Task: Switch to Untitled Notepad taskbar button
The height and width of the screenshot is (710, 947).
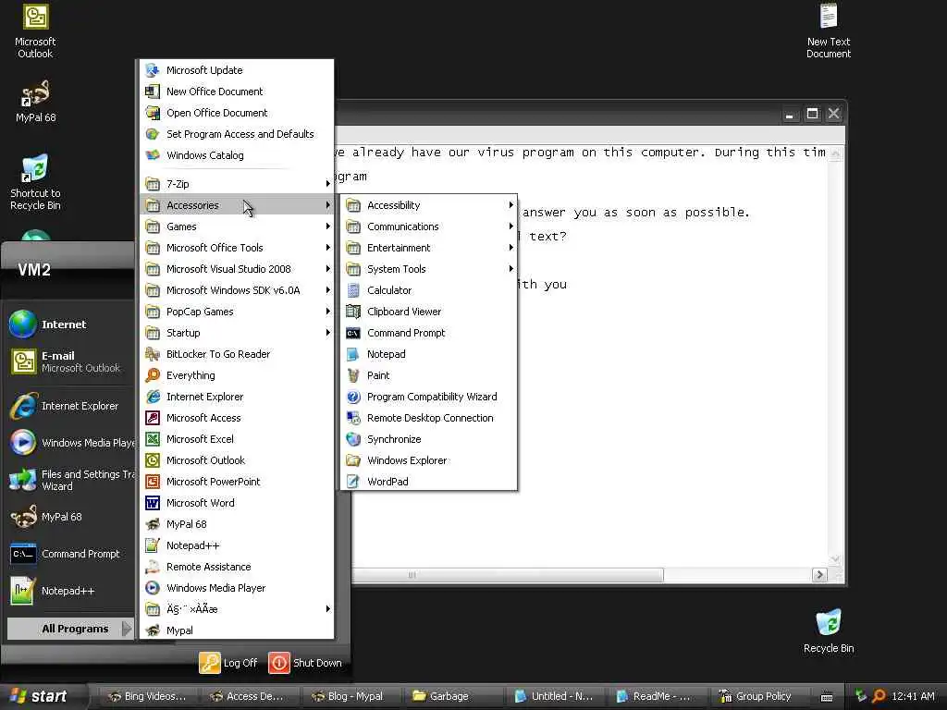Action: (553, 696)
